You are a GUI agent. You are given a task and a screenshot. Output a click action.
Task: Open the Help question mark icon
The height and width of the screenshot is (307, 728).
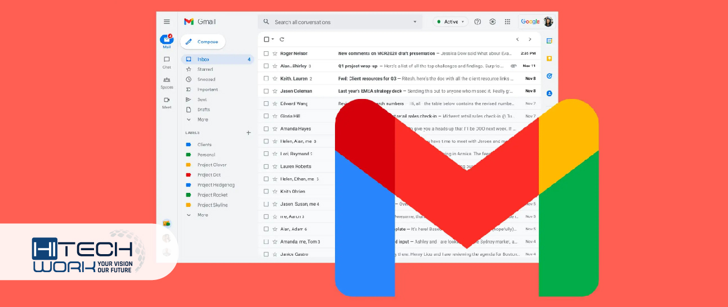click(x=477, y=22)
